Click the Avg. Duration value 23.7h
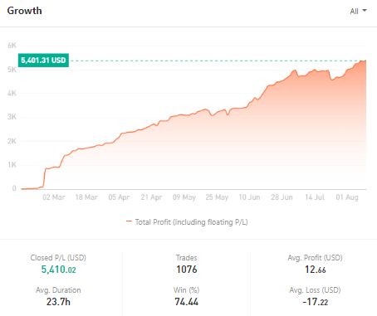Viewport: 377px width, 316px height. tap(58, 302)
